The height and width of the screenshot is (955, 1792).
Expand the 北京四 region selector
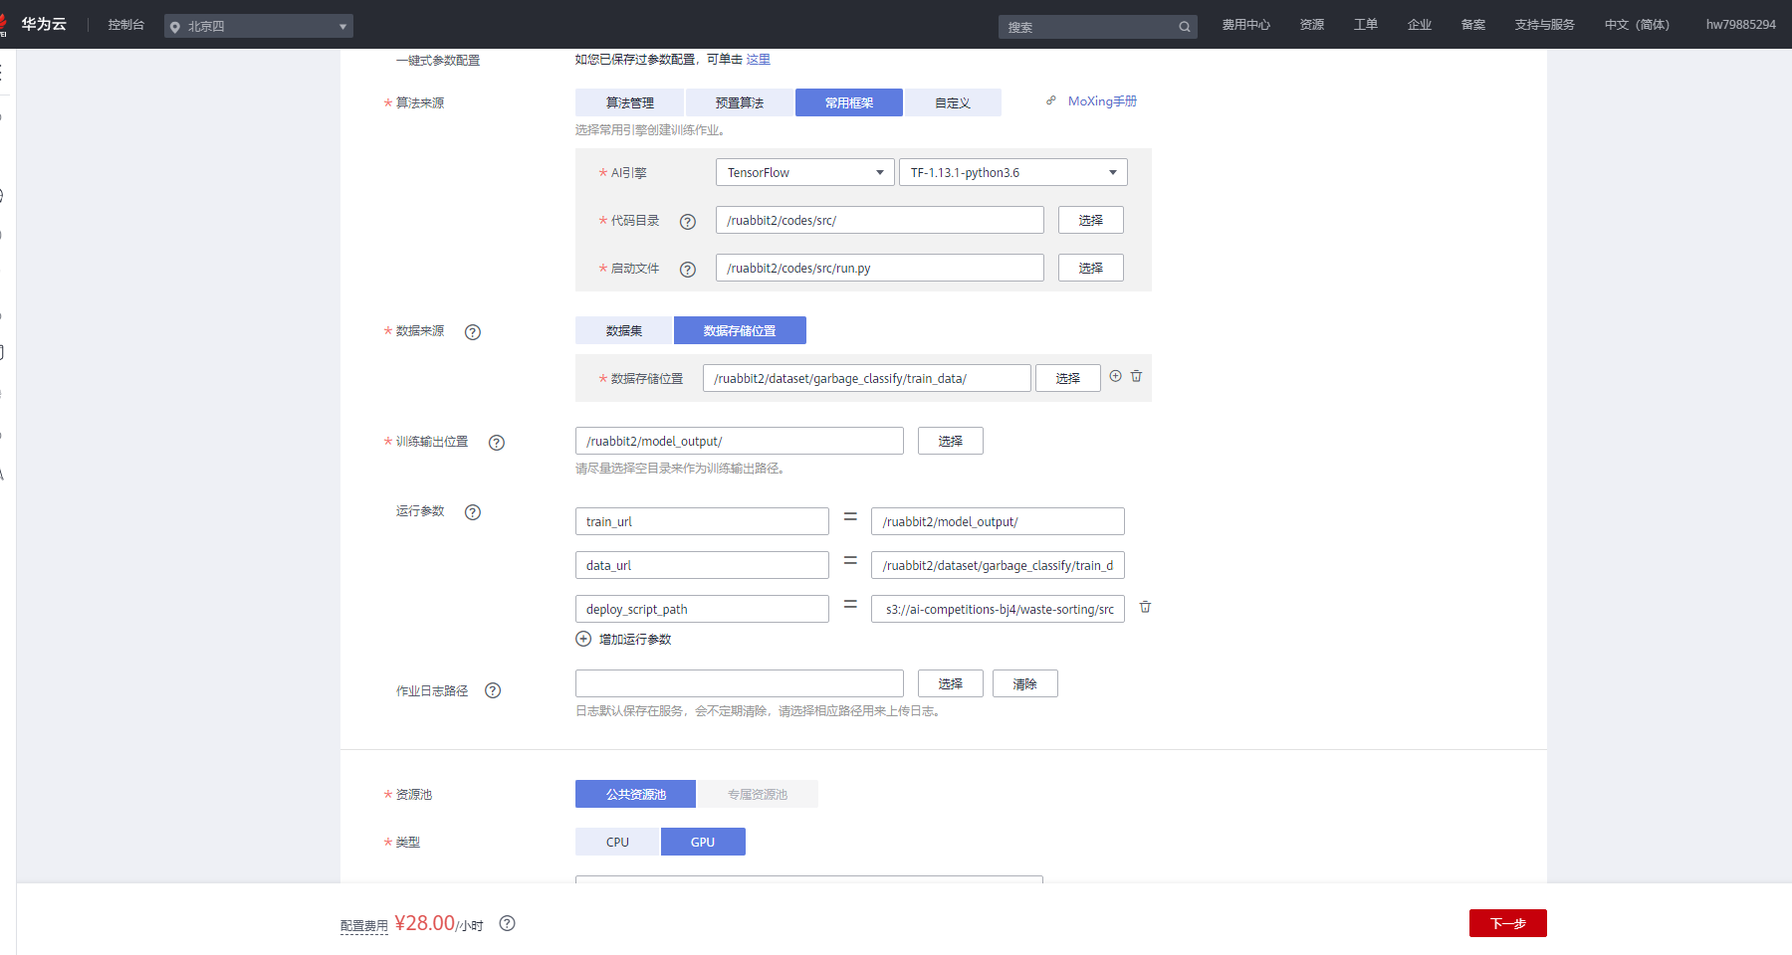pos(259,26)
